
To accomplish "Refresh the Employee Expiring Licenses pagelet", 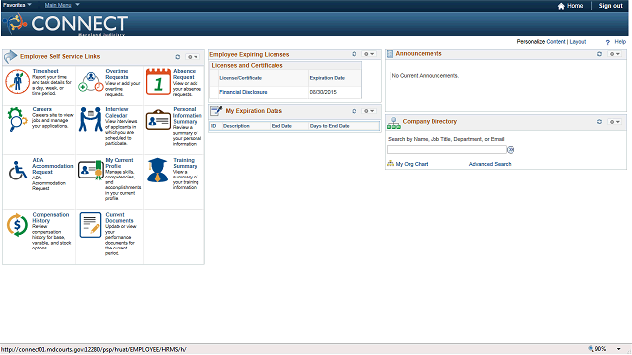I will 355,54.
